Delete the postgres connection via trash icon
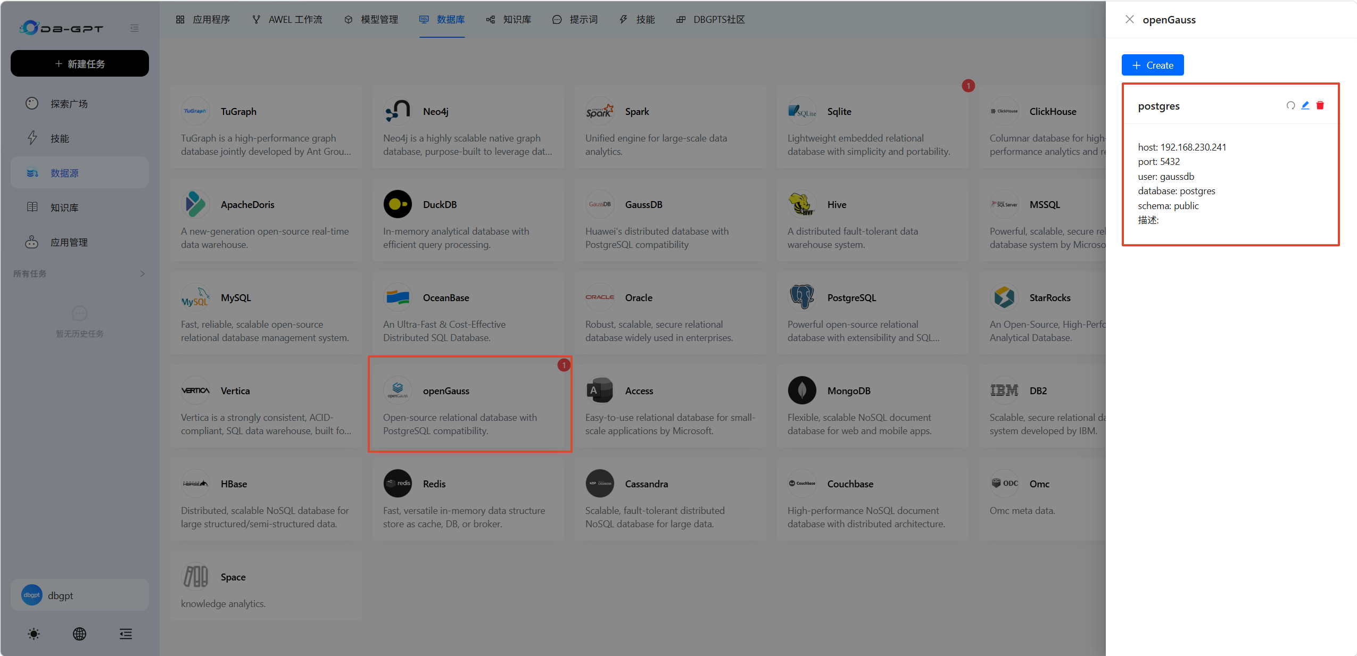 click(x=1320, y=105)
